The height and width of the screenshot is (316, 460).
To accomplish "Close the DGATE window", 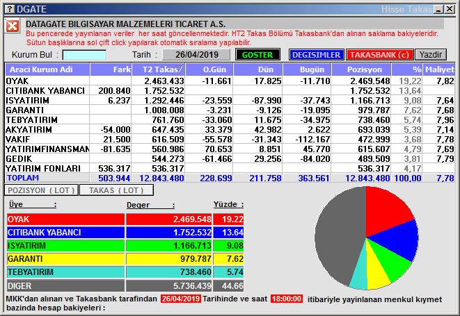I will (450, 9).
